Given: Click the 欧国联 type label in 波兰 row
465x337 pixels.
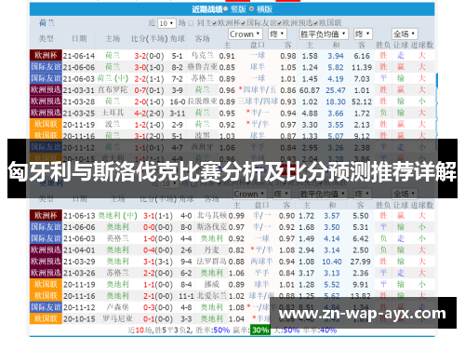Looking at the screenshot, I should tap(46, 125).
